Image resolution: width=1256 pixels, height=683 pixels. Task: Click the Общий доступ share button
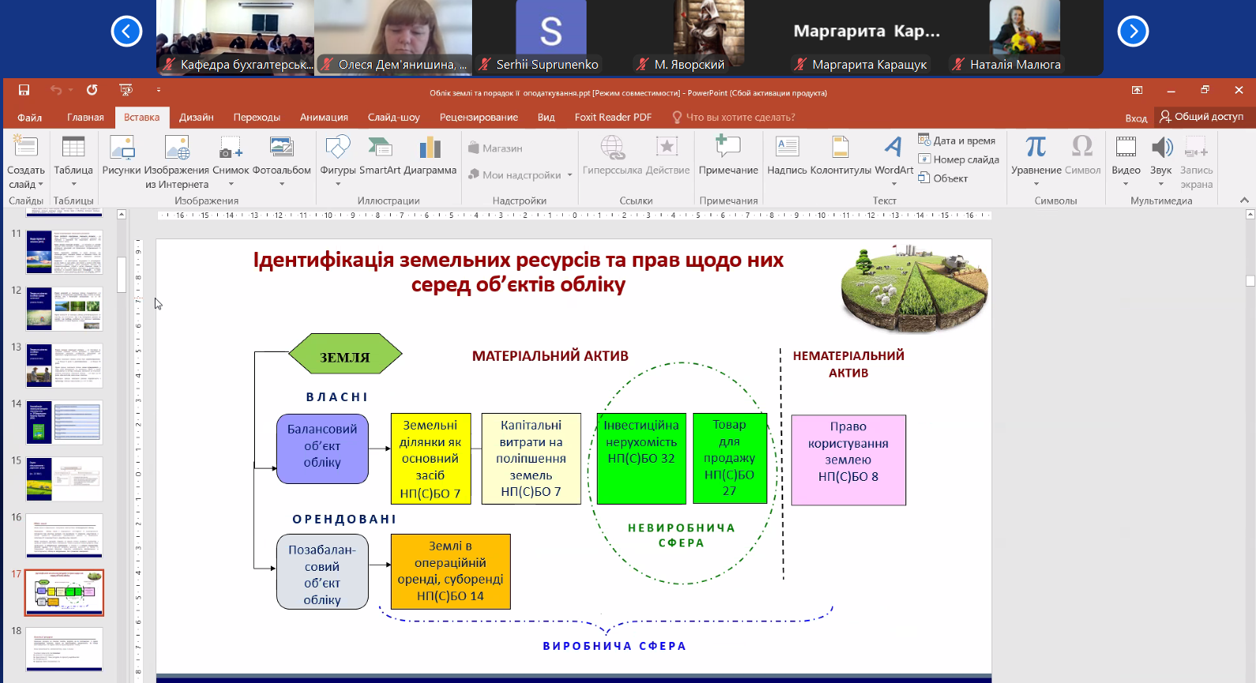click(1201, 117)
